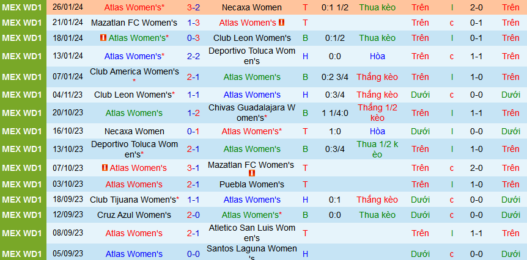
Task: Open the 3-2 score of the 26/01/24 match
Action: coord(193,8)
